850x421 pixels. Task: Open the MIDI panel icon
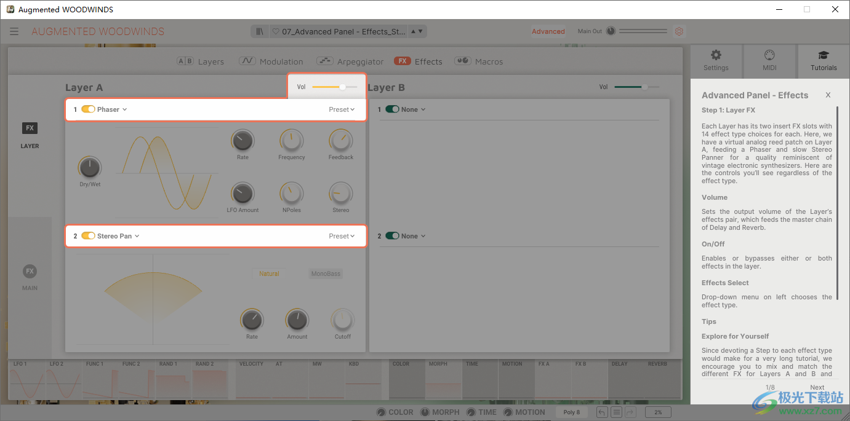pyautogui.click(x=769, y=60)
